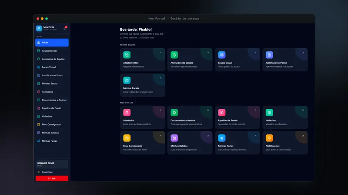Click the Espelho de Ponto sidebar icon

(39, 108)
